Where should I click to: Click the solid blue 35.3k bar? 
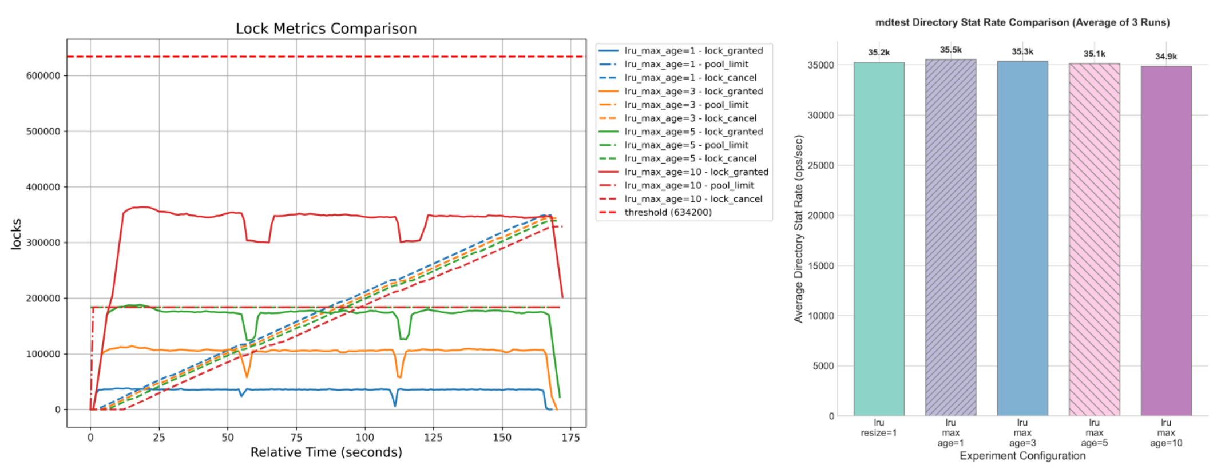(1022, 240)
